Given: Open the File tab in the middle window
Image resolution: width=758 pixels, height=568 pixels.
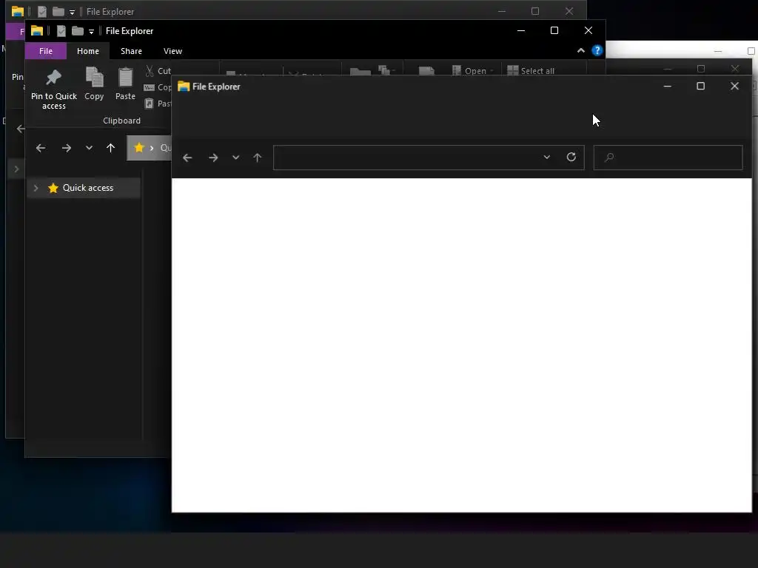Looking at the screenshot, I should point(46,51).
